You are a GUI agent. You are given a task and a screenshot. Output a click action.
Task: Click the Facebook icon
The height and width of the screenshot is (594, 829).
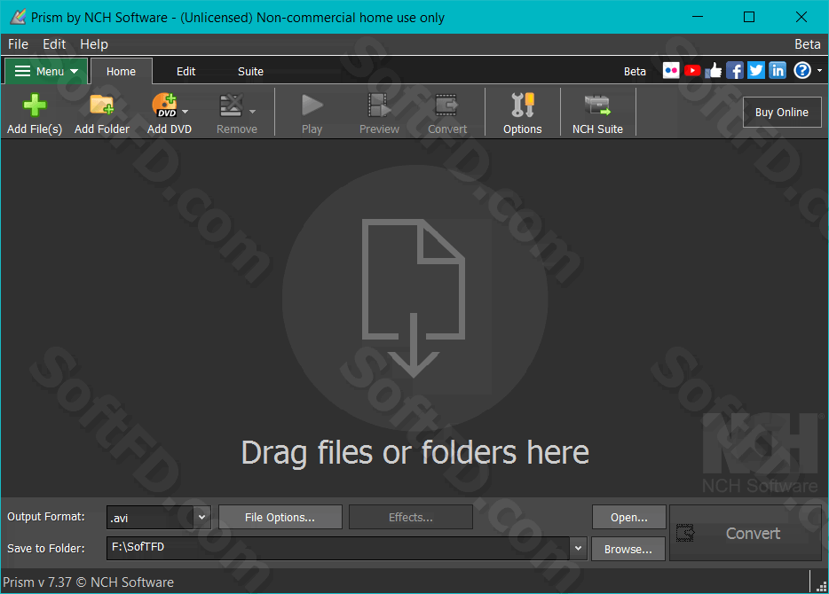(x=735, y=70)
